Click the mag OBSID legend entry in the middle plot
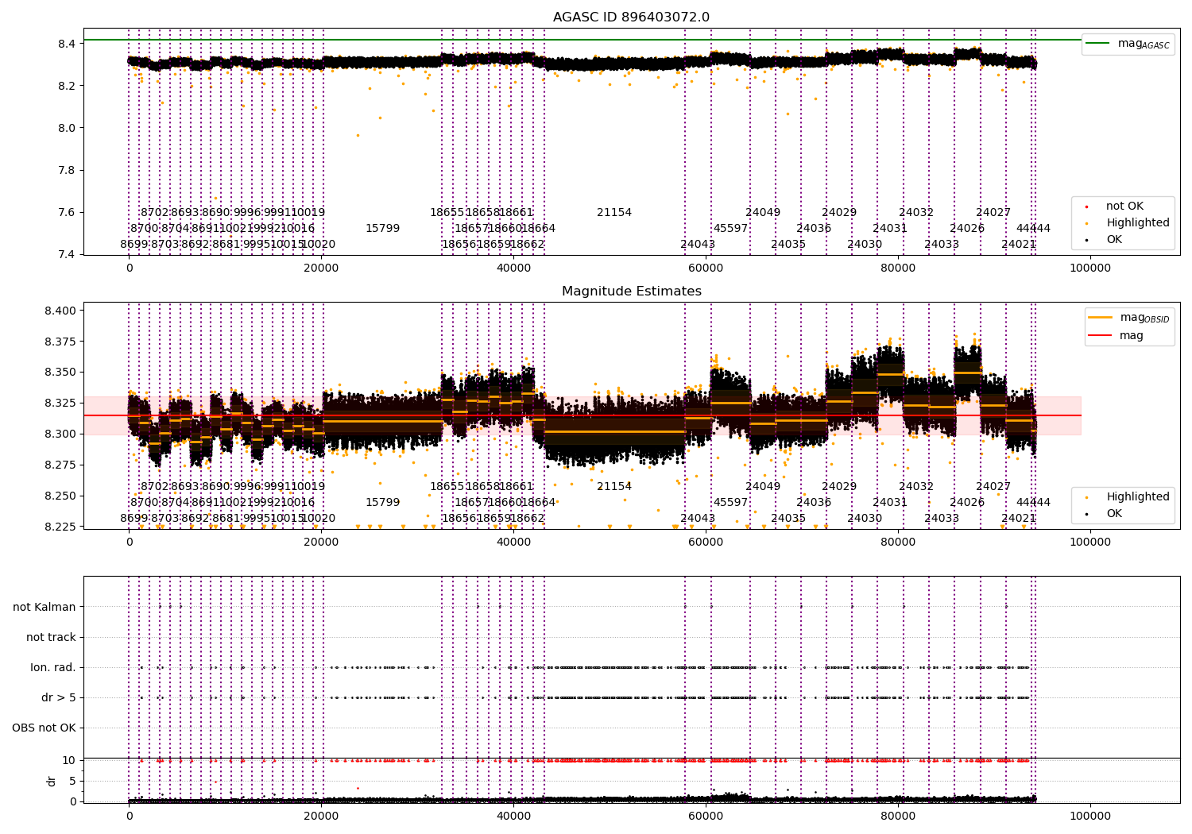Viewport: 1192px width, 834px height. tap(1129, 318)
